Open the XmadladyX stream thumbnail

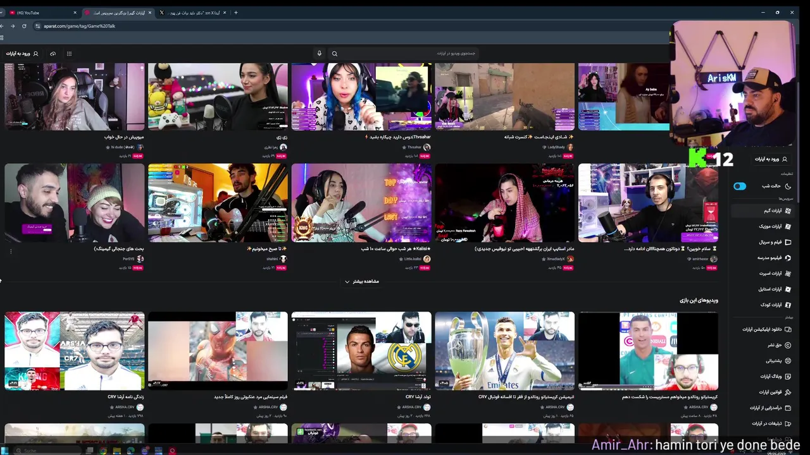coord(505,203)
